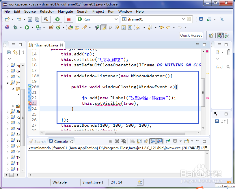Close the jframe01.java editor tab
This screenshot has width=235, height=189.
point(61,45)
